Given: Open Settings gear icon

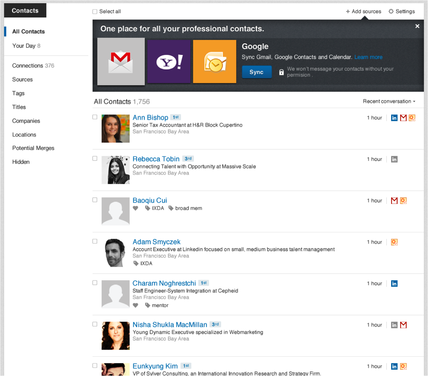Looking at the screenshot, I should pyautogui.click(x=391, y=11).
